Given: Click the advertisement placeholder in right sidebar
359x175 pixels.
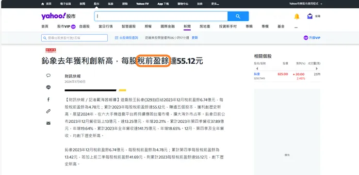Looking at the screenshot, I should [x=287, y=132].
